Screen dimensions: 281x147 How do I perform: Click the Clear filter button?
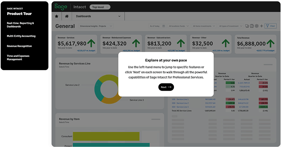270,26
